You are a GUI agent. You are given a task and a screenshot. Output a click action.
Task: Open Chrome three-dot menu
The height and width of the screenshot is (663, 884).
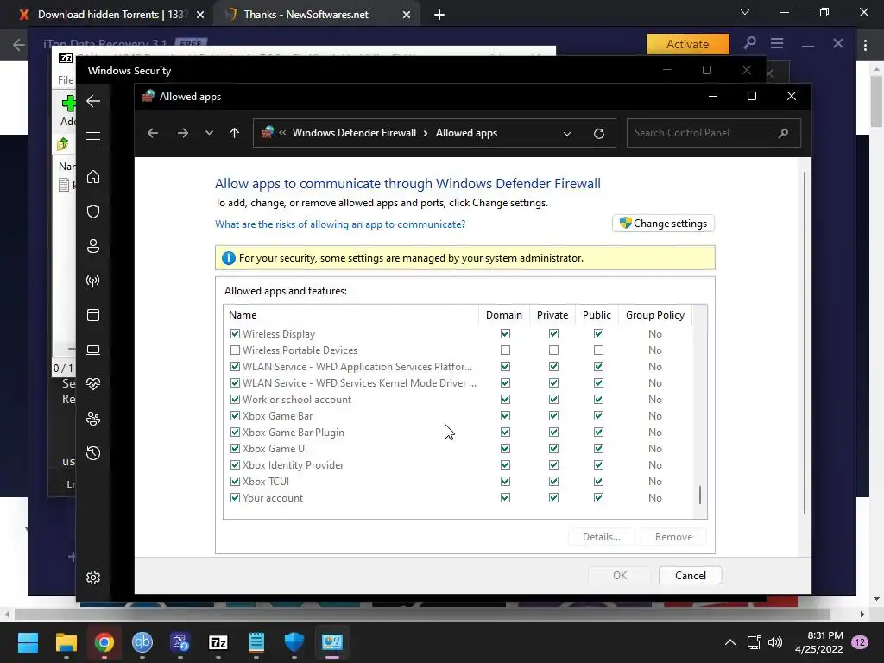click(x=865, y=45)
